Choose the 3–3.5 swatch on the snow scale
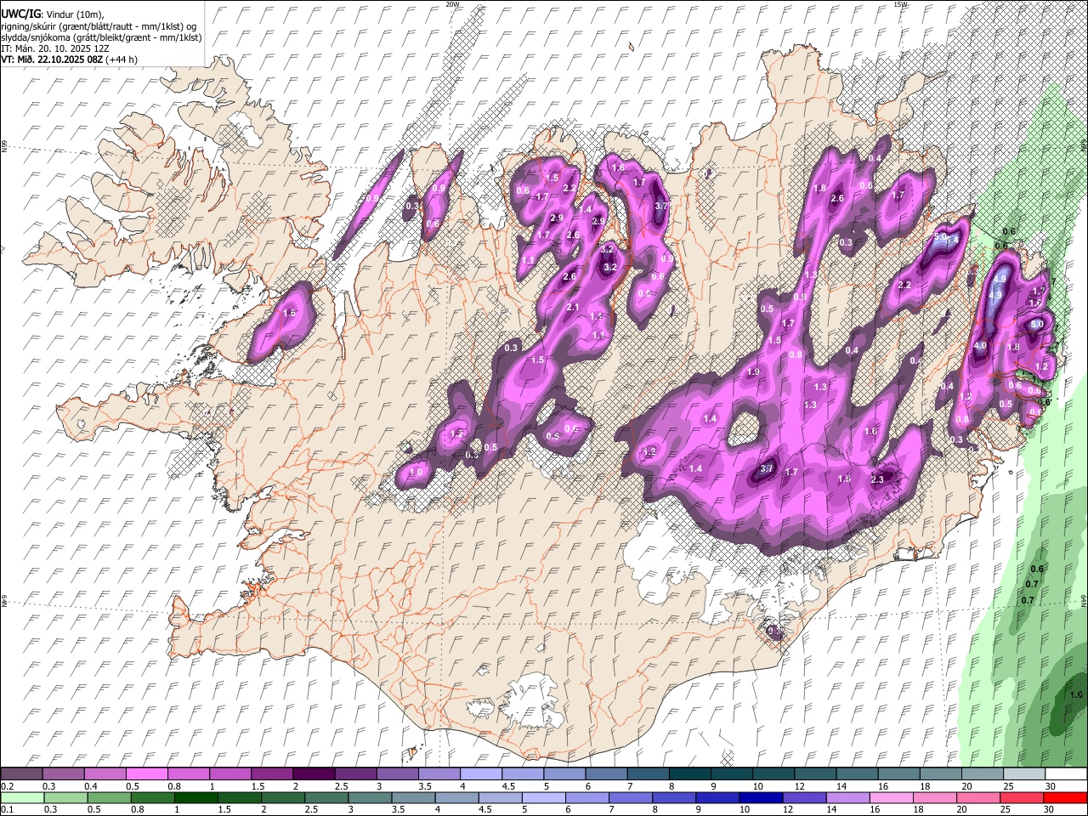The height and width of the screenshot is (816, 1088). (x=397, y=774)
